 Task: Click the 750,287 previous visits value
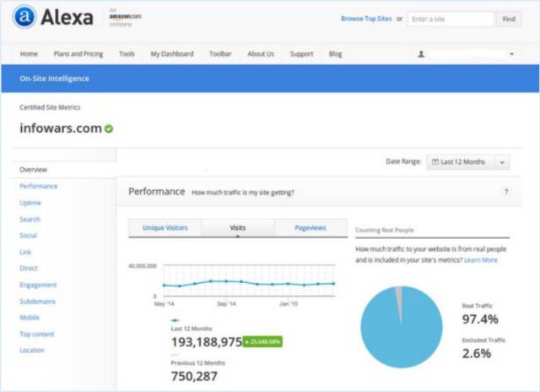(x=194, y=376)
